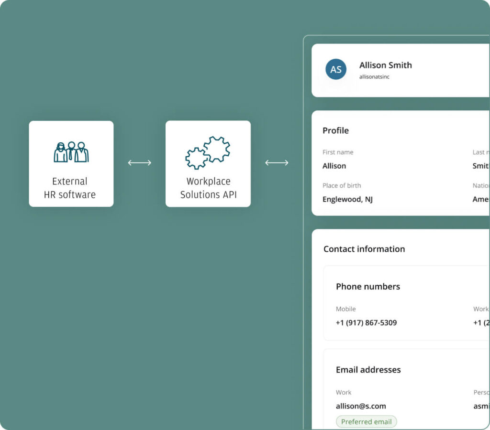Click the Work email field label

pos(343,392)
